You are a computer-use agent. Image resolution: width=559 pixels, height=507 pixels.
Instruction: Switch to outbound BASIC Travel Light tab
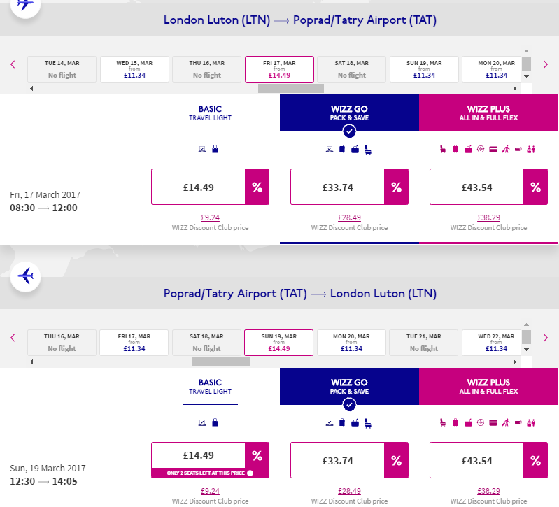tap(210, 113)
